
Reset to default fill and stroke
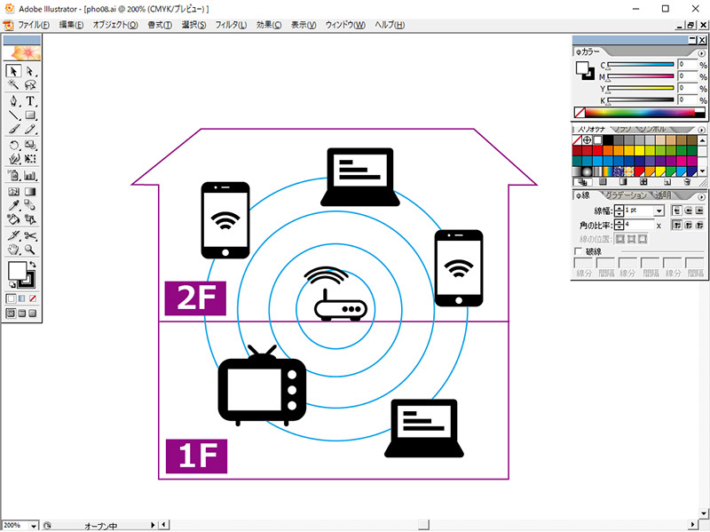coord(12,284)
